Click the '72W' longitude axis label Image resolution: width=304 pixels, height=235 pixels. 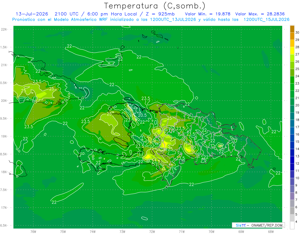pyautogui.click(x=152, y=232)
